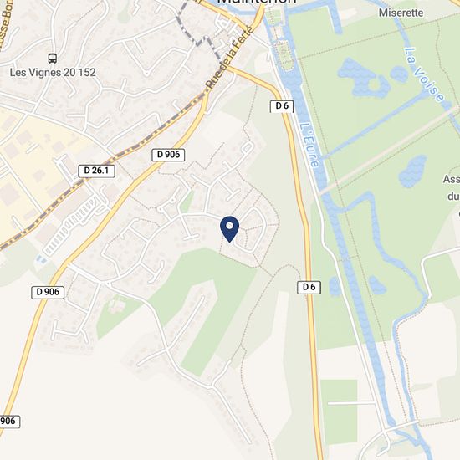Click the dark blue location pin marker
Image resolution: width=460 pixels, height=460 pixels.
(229, 229)
